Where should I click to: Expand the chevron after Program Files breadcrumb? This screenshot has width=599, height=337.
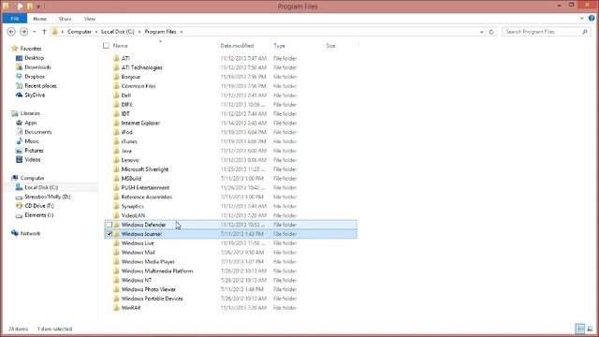[x=182, y=32]
